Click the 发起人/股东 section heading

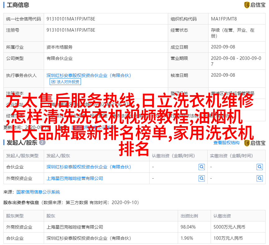coord(22,142)
